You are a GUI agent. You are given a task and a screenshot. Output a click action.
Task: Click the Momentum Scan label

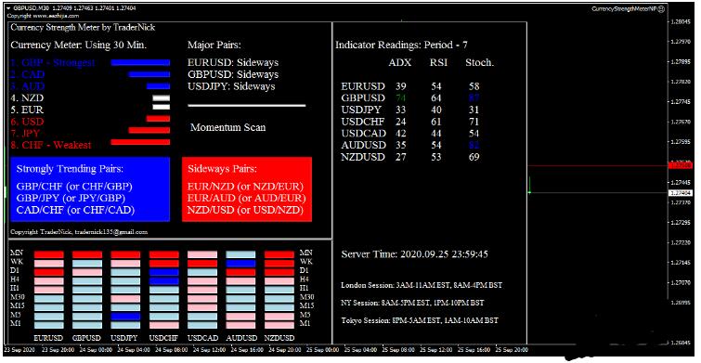(228, 127)
